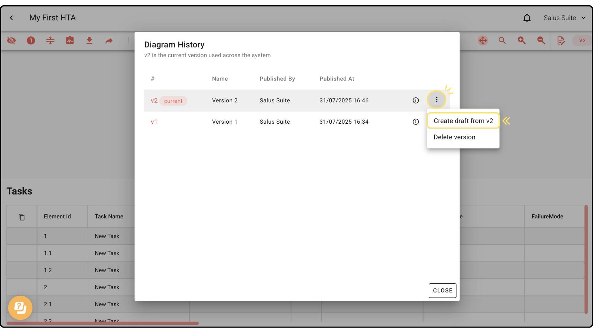Click the download icon in toolbar
The width and height of the screenshot is (593, 333).
[x=89, y=40]
